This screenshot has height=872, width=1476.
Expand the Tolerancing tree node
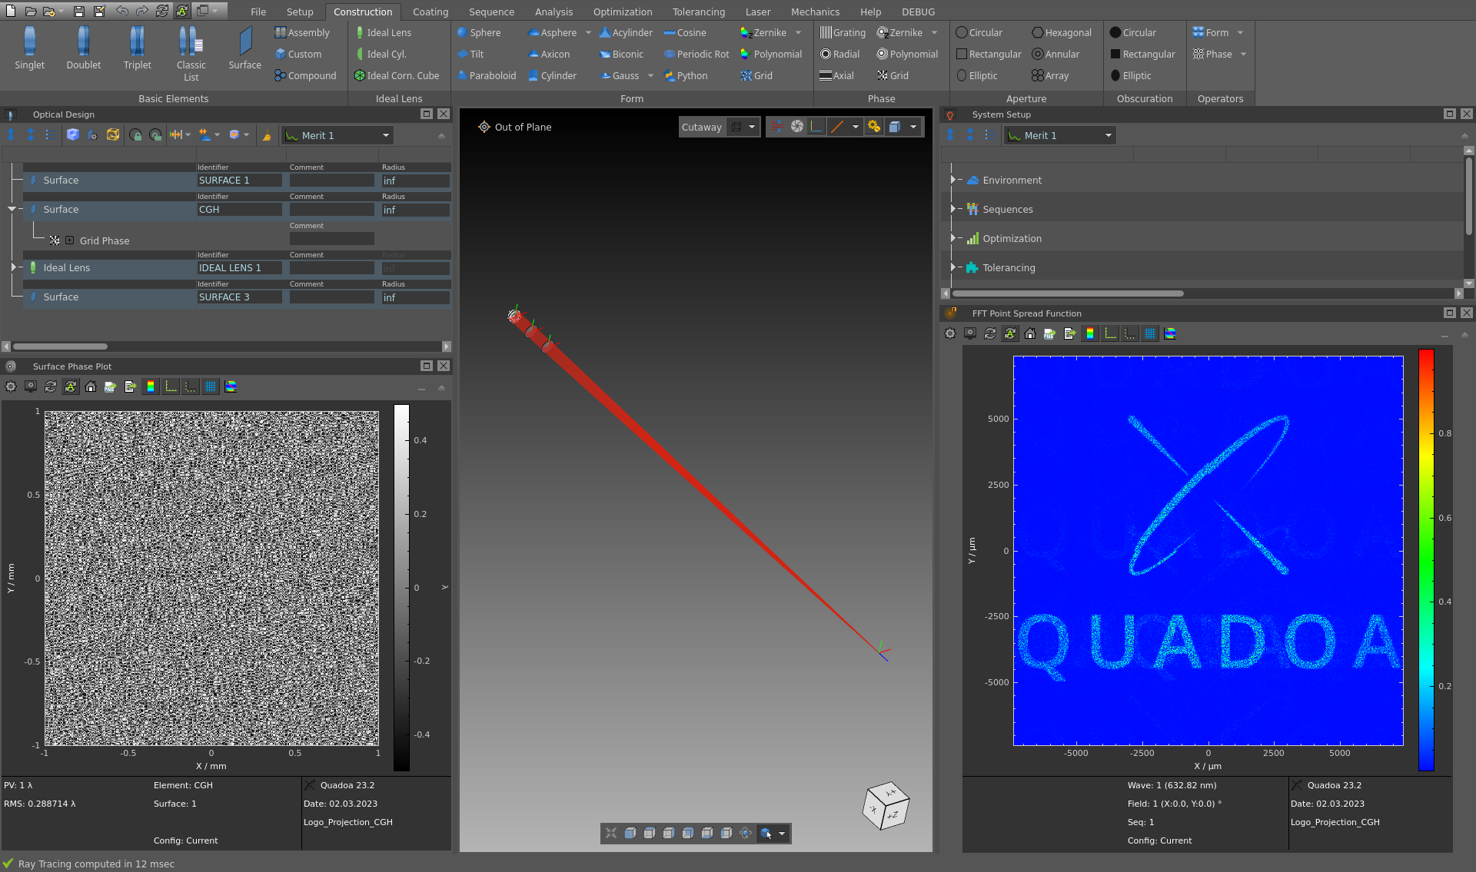tap(953, 267)
